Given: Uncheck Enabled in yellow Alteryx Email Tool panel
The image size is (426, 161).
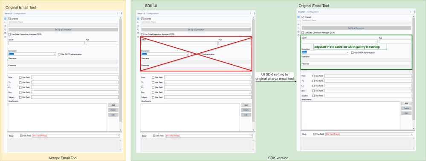Looking at the screenshot, I should (x=9, y=18).
